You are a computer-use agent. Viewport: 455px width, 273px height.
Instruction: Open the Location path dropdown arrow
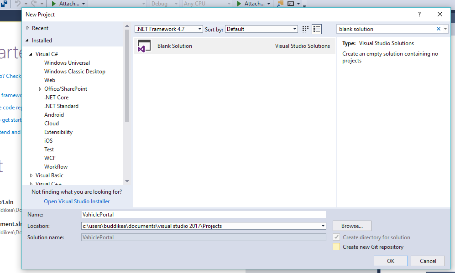[x=323, y=226]
